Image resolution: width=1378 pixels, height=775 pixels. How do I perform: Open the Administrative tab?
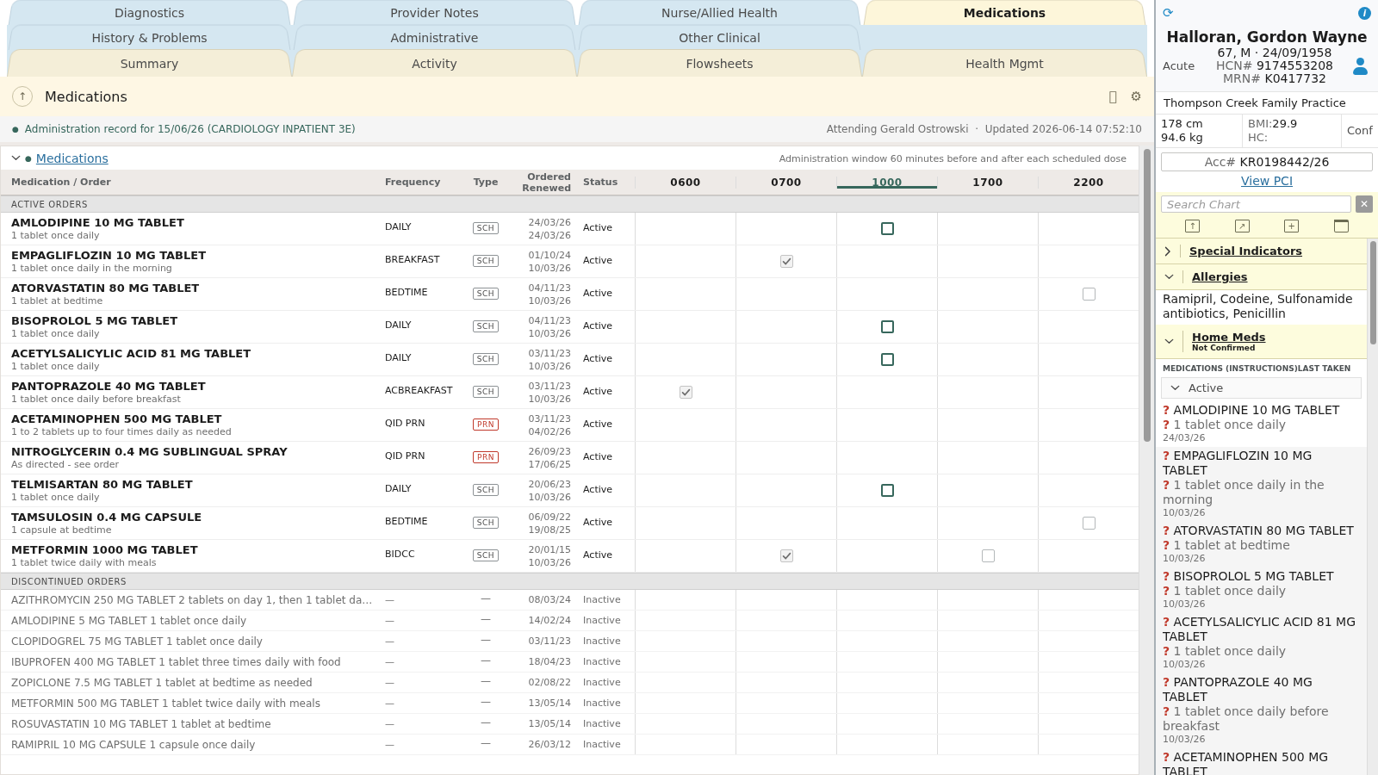(434, 38)
